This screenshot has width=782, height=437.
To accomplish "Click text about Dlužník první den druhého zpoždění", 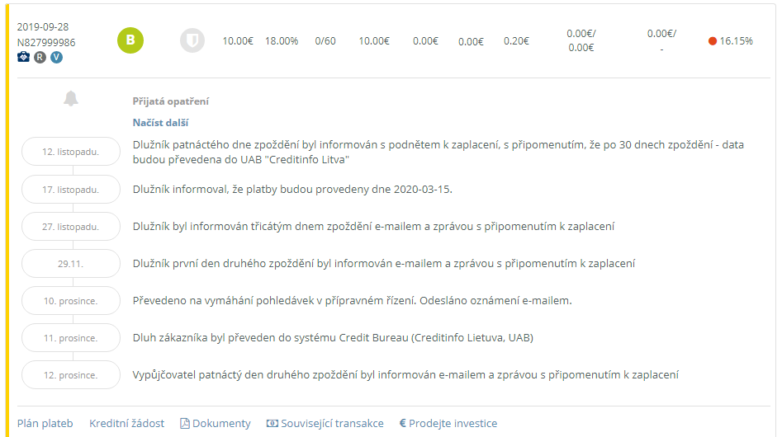I will 384,263.
